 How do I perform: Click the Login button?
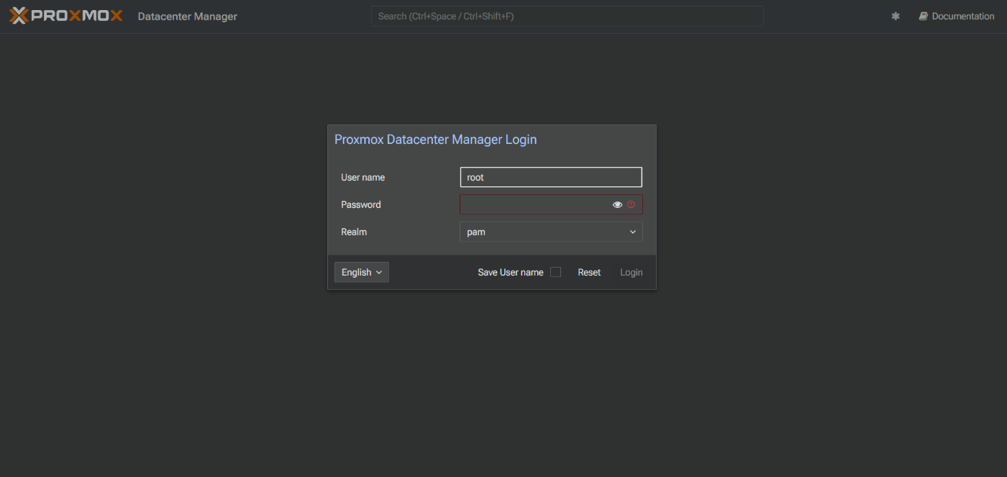point(632,272)
